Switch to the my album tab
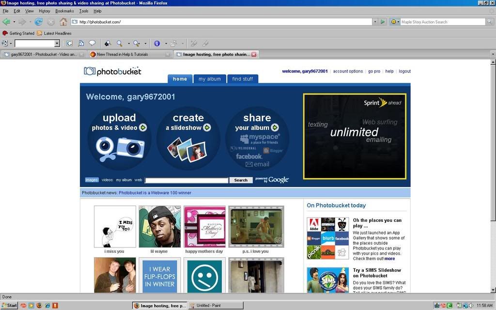 [209, 79]
